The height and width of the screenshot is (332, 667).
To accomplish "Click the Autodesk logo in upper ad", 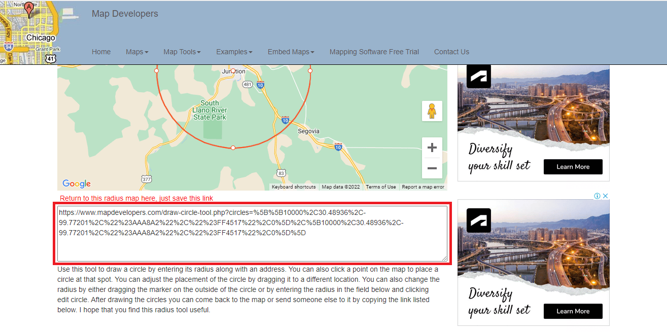I will coord(478,77).
